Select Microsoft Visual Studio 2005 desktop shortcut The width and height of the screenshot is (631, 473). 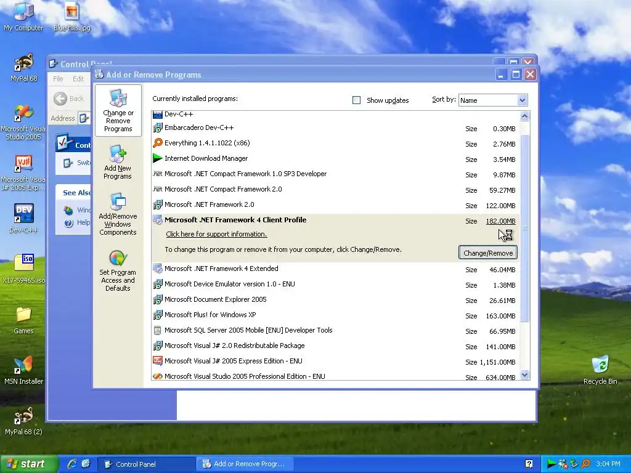23,123
